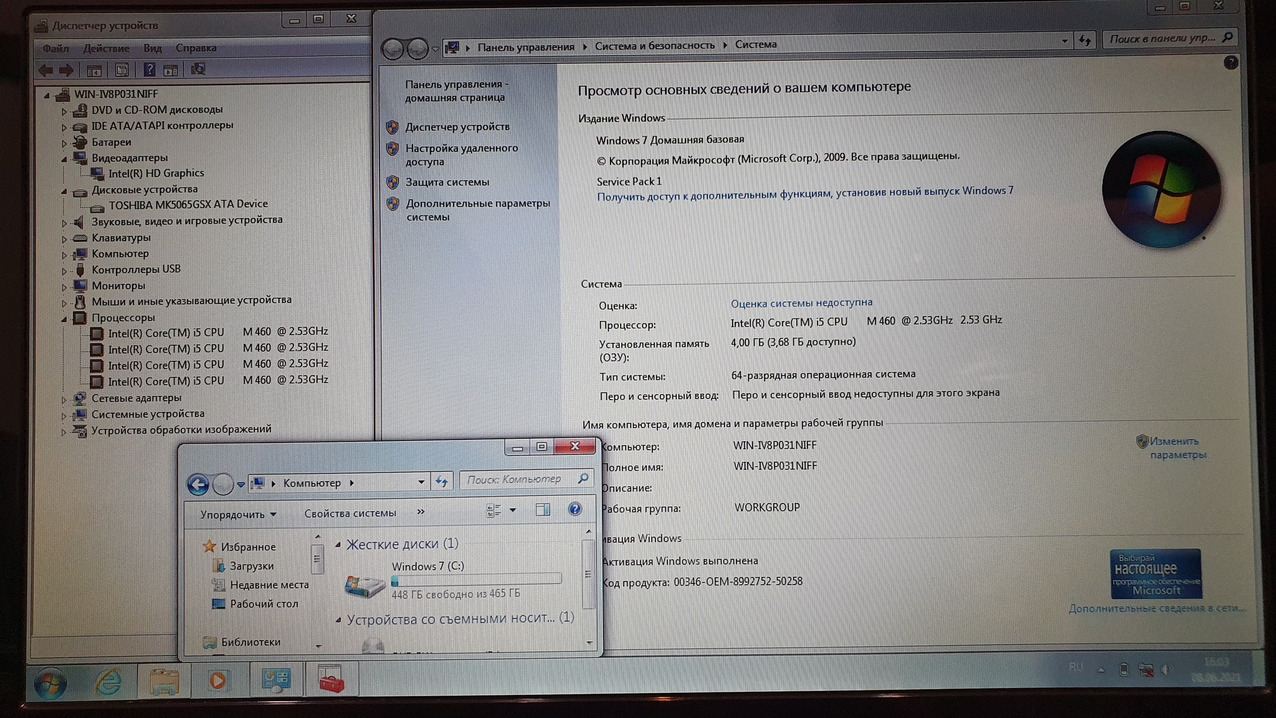Open the Справка menu in Device Manager
This screenshot has width=1276, height=718.
click(x=196, y=48)
